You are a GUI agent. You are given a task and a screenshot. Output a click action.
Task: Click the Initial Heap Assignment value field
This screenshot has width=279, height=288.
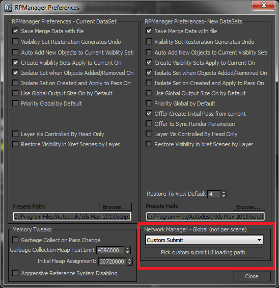(112, 261)
